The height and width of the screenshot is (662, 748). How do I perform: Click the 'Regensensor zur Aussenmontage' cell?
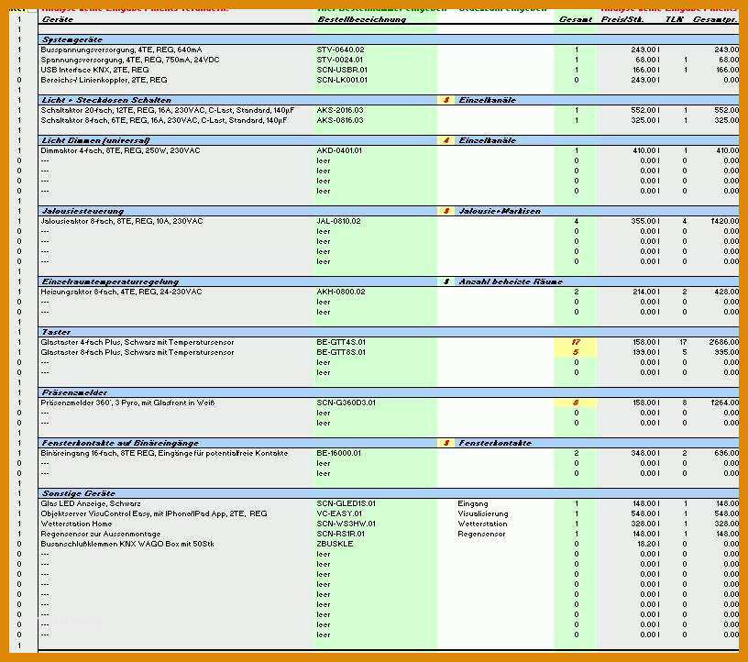[100, 534]
